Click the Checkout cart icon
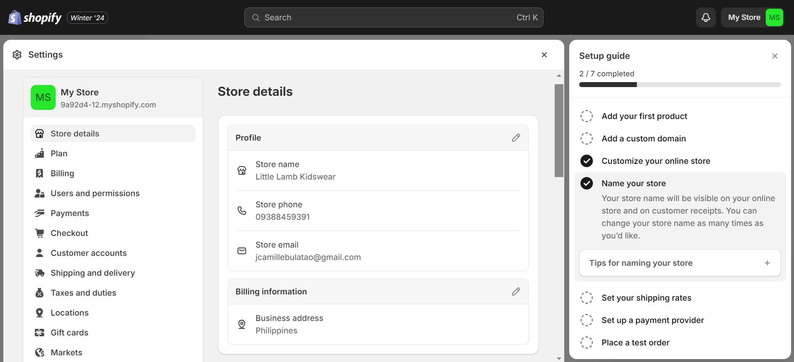Viewport: 794px width, 362px height. click(x=39, y=233)
